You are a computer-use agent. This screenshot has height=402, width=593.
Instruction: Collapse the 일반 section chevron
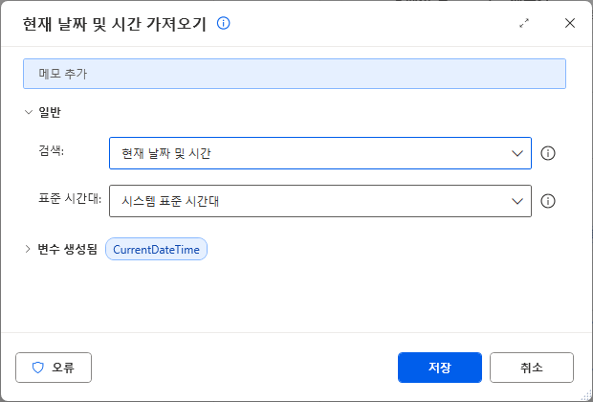[x=29, y=112]
